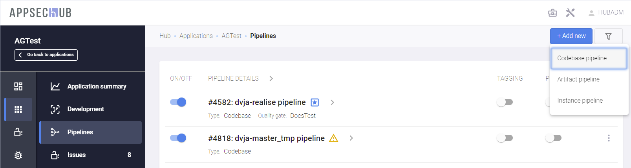Click Go back to applications button
The width and height of the screenshot is (631, 168).
pyautogui.click(x=46, y=55)
